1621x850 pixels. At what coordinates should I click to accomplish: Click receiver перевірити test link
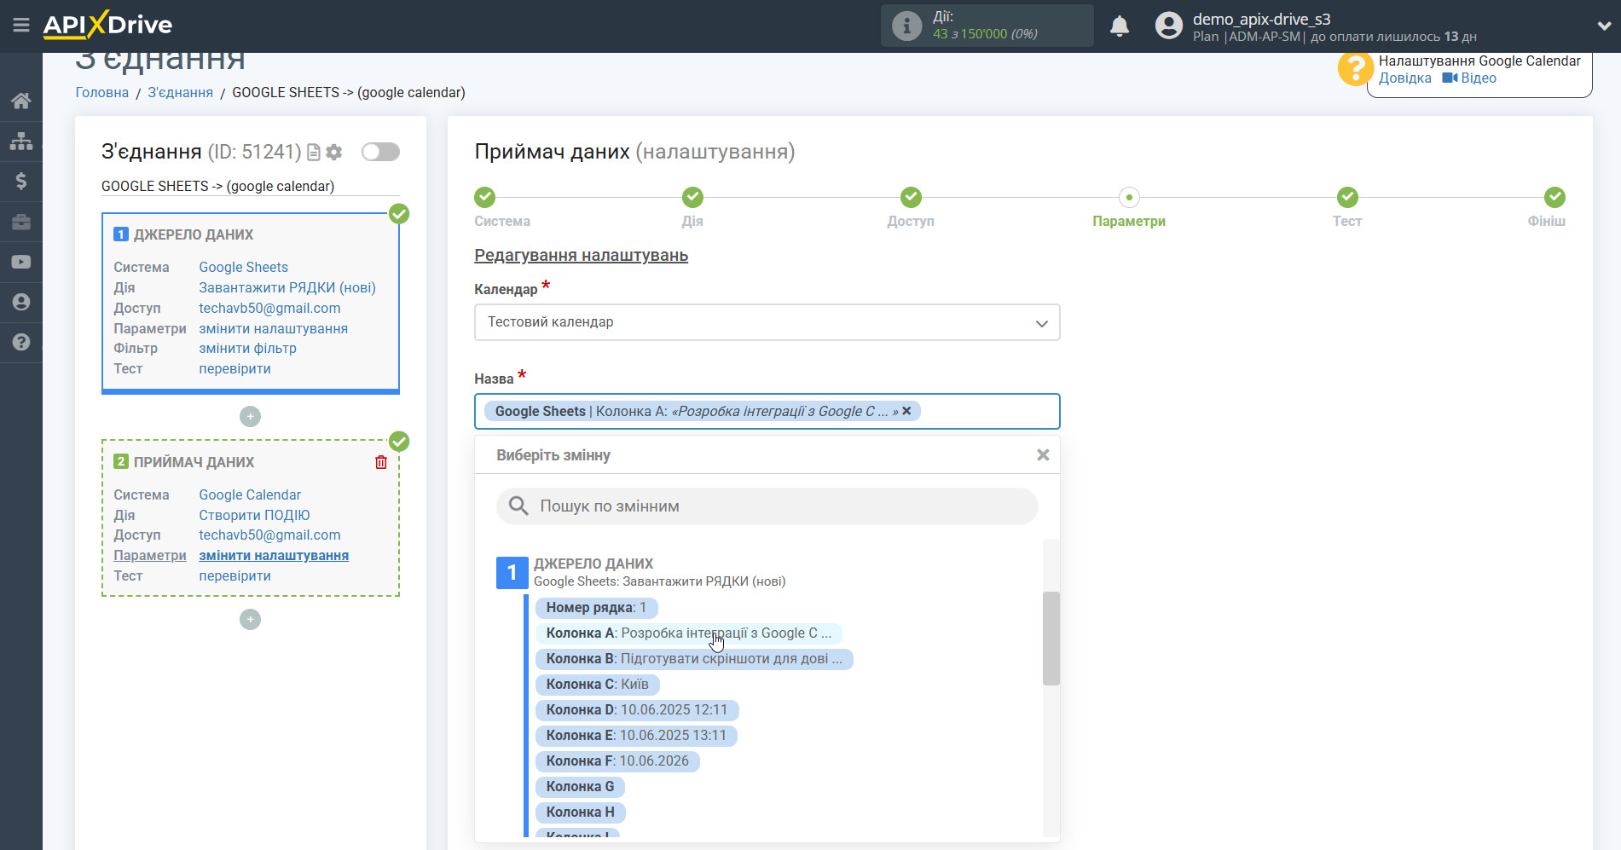pyautogui.click(x=235, y=575)
